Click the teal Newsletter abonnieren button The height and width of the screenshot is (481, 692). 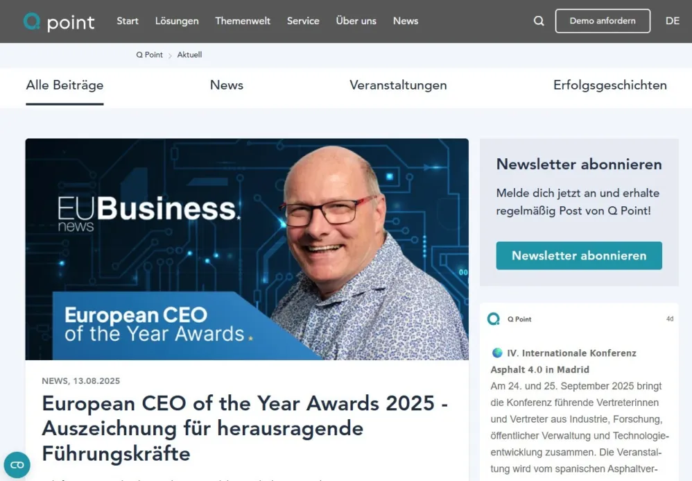(578, 255)
